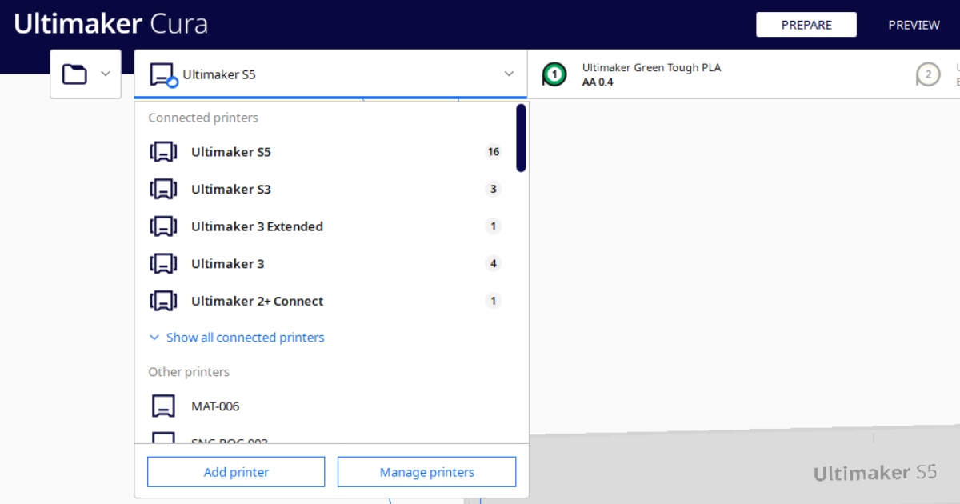Click the AA 0.4 print core label
This screenshot has height=504, width=960.
[598, 82]
